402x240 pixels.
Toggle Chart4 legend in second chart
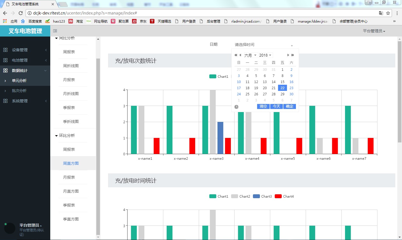tap(284, 196)
